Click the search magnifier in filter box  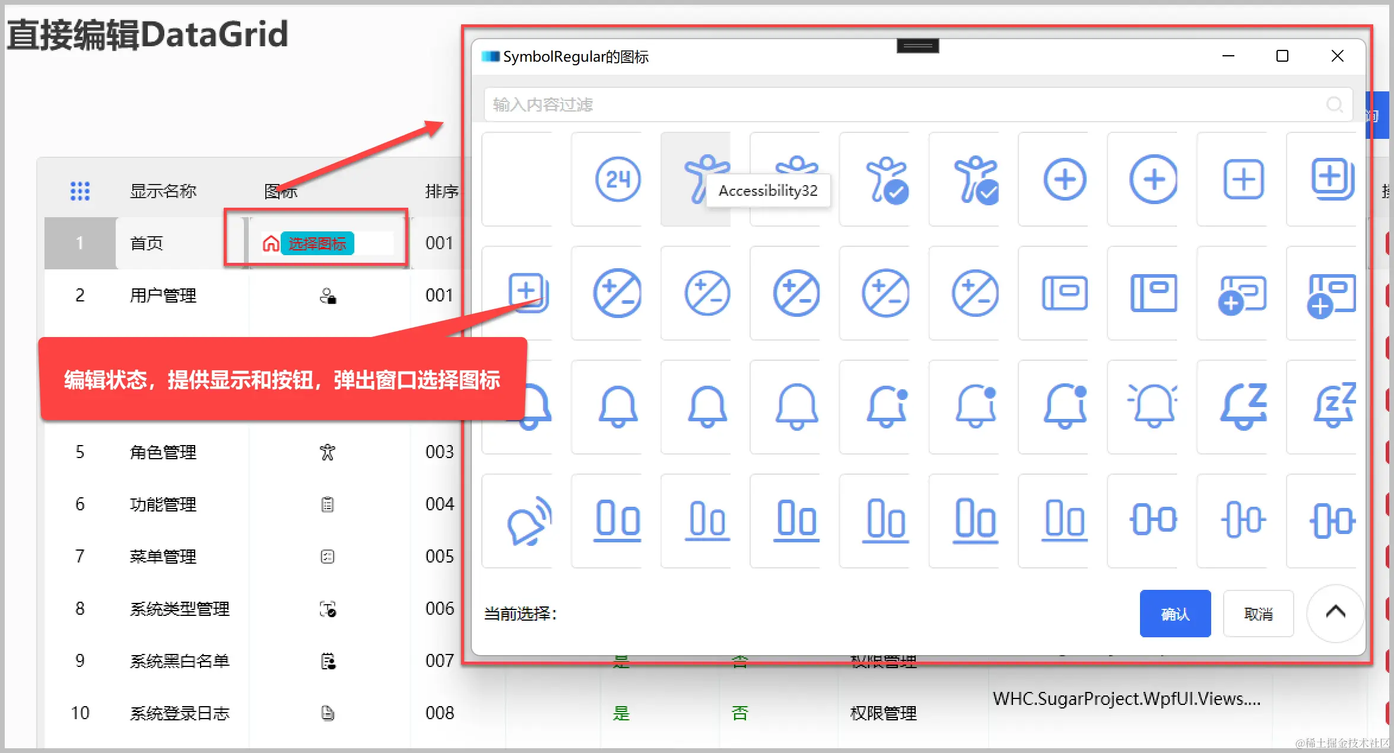pos(1335,104)
